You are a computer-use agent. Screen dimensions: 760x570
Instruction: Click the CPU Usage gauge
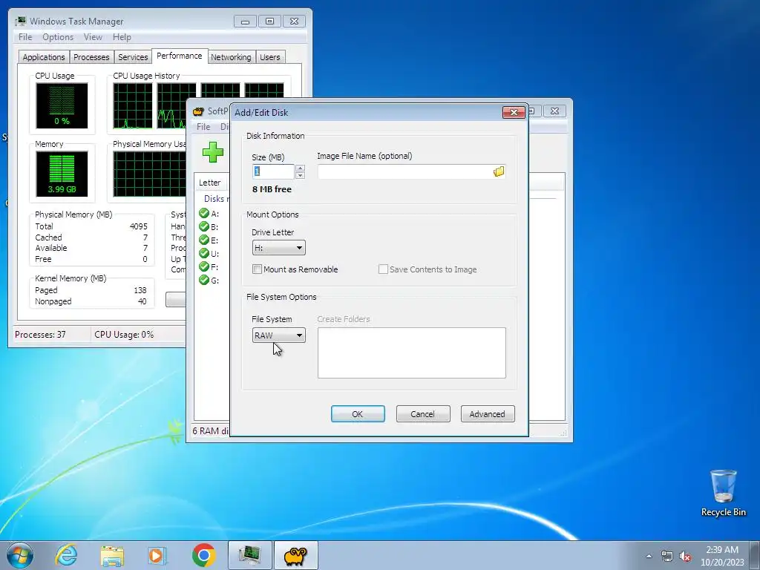click(62, 105)
